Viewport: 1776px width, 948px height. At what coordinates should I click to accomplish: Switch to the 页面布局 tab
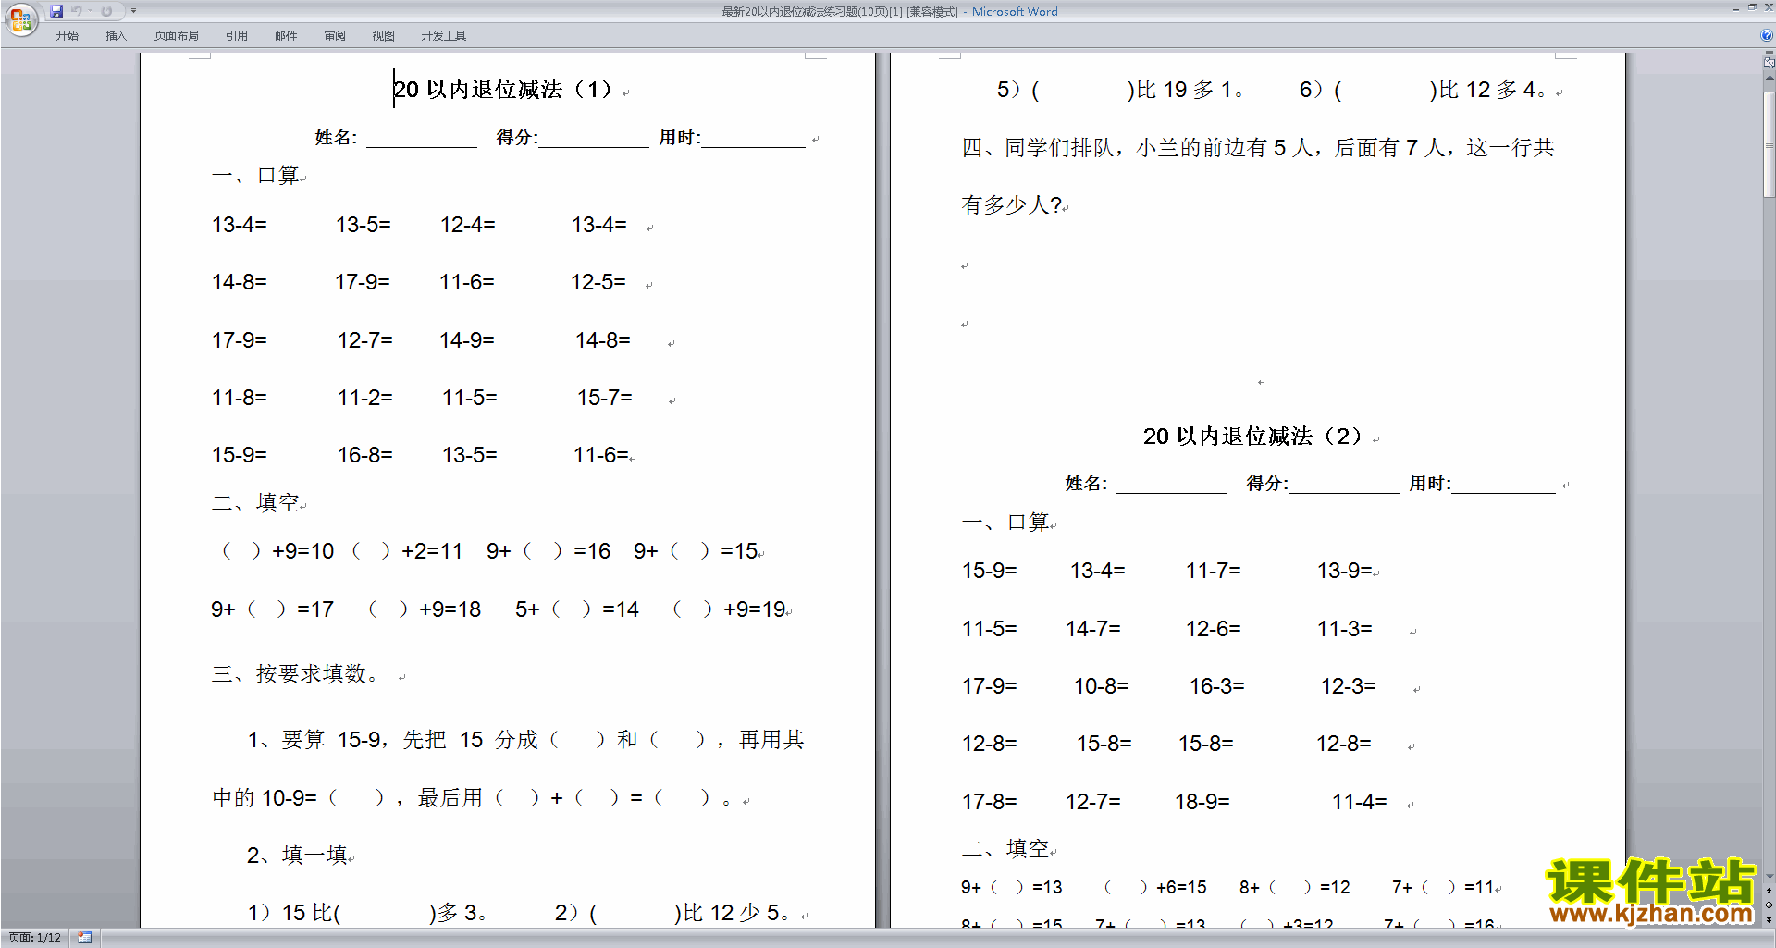point(177,35)
